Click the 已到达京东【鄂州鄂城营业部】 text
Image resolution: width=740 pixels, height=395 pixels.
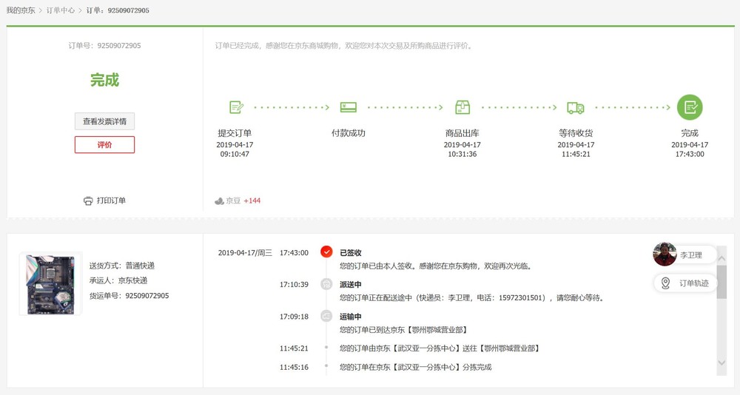403,330
